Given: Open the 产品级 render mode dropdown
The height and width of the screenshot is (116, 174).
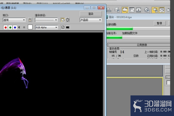Looking at the screenshot, I should pyautogui.click(x=91, y=20).
